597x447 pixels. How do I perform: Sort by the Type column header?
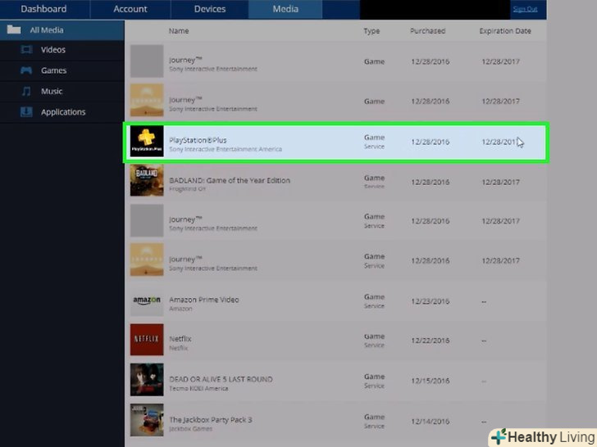pos(371,31)
